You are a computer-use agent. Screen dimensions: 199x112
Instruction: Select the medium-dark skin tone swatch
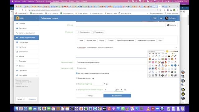pos(175,51)
